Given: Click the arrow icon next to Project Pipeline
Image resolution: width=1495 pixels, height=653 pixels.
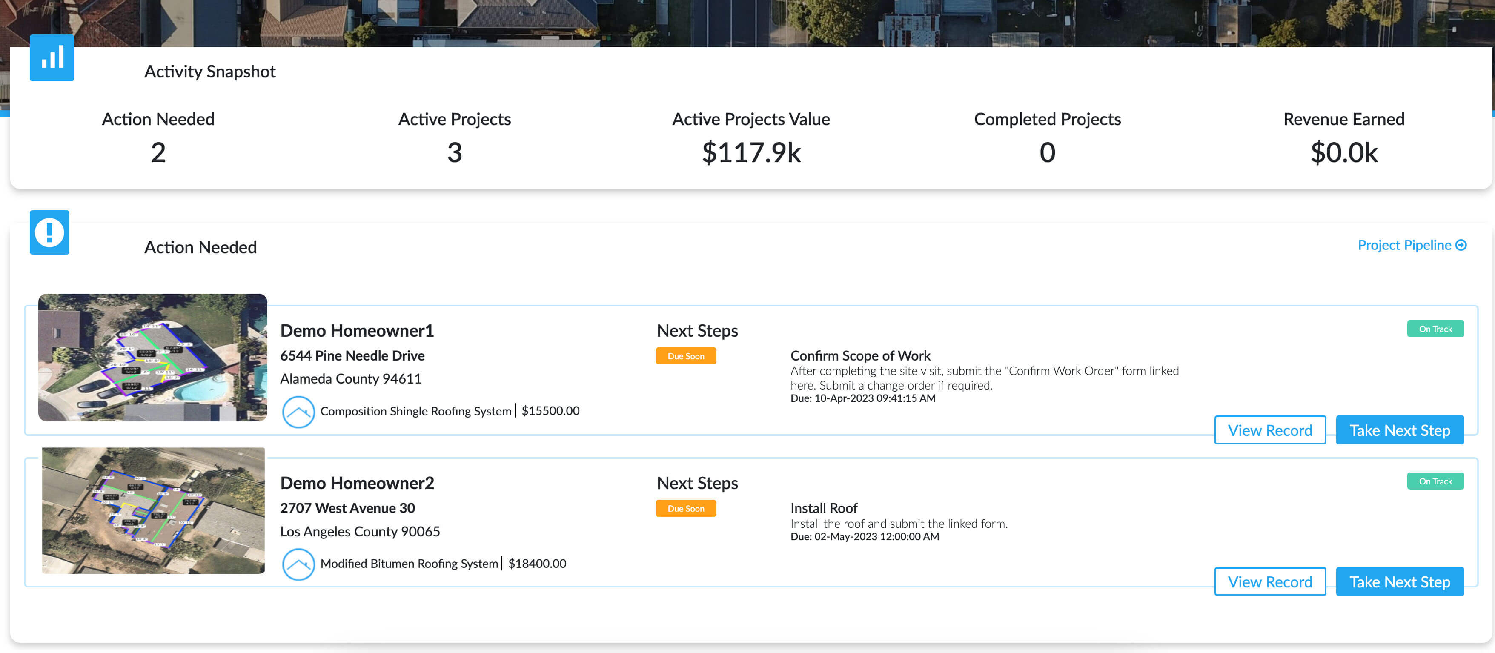Looking at the screenshot, I should (1462, 246).
